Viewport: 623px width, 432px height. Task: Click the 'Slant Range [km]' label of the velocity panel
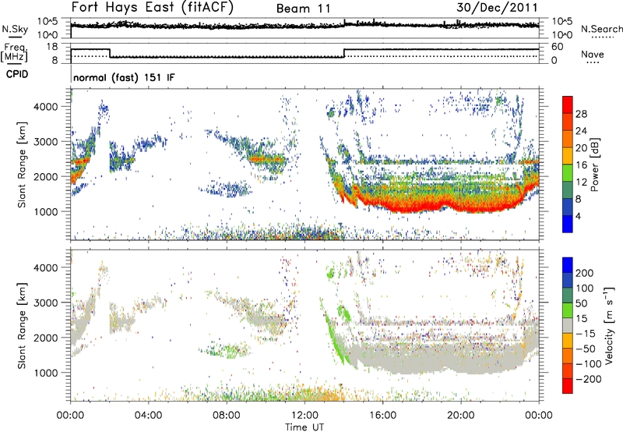point(22,326)
